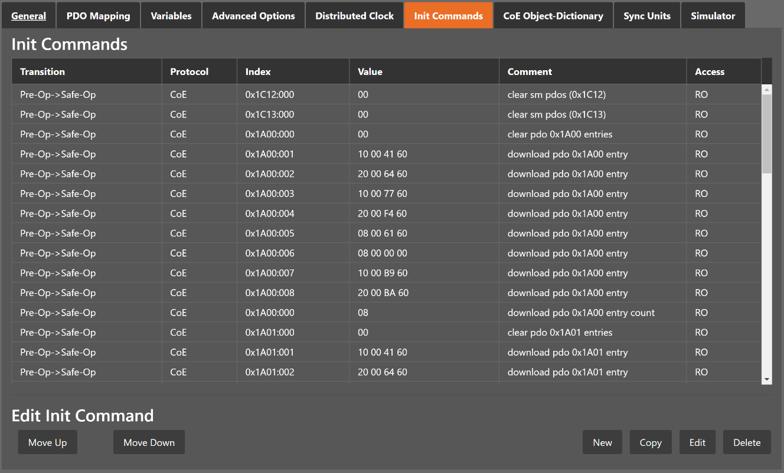Go to the Advanced Options tab

pyautogui.click(x=253, y=16)
